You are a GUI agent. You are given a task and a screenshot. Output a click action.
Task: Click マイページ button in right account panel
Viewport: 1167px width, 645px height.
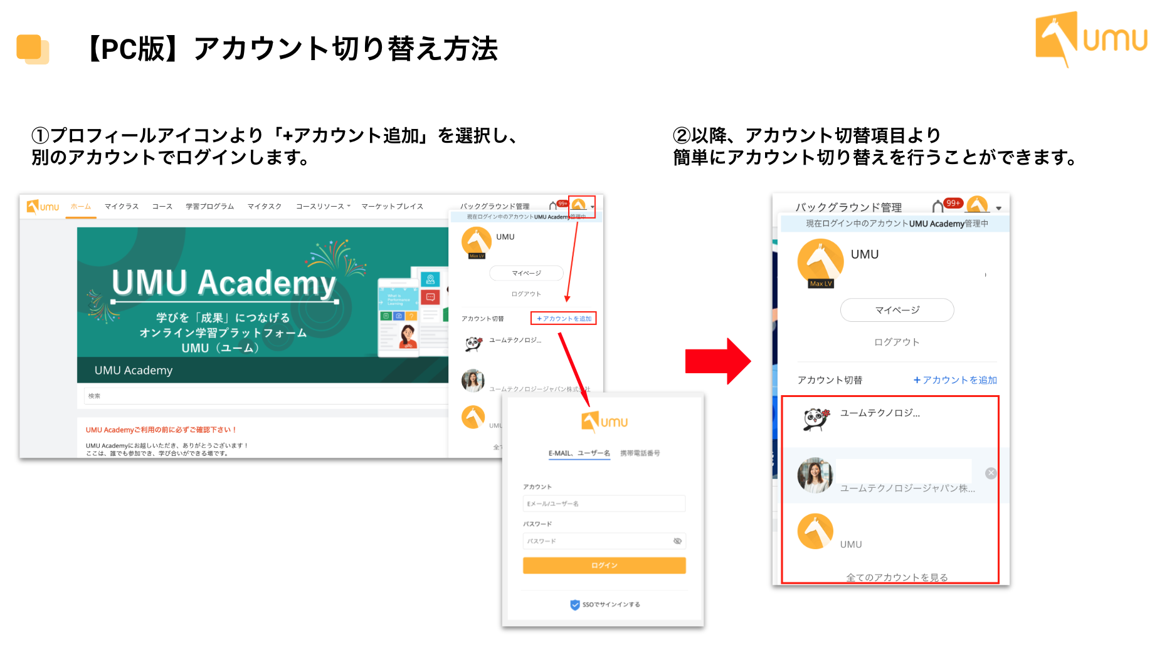tap(897, 310)
